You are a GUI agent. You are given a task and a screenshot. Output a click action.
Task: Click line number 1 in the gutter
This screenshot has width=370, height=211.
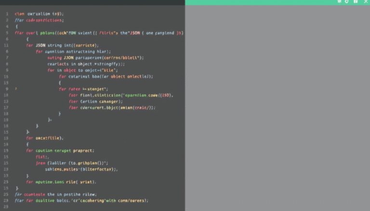click(x=7, y=14)
